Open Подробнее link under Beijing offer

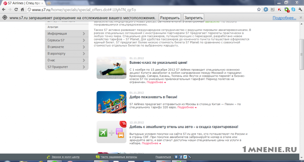coord(187,107)
